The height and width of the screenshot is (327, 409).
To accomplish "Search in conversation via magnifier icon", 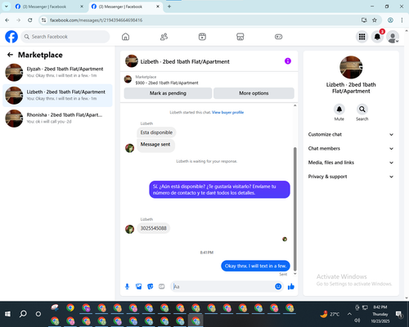I will tap(362, 110).
